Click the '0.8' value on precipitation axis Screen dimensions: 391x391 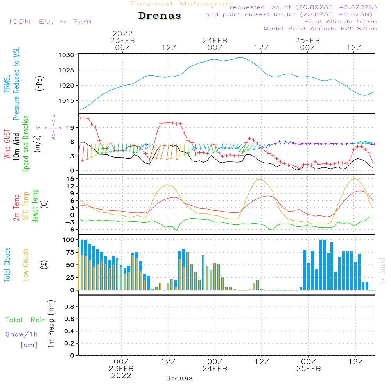[69, 307]
